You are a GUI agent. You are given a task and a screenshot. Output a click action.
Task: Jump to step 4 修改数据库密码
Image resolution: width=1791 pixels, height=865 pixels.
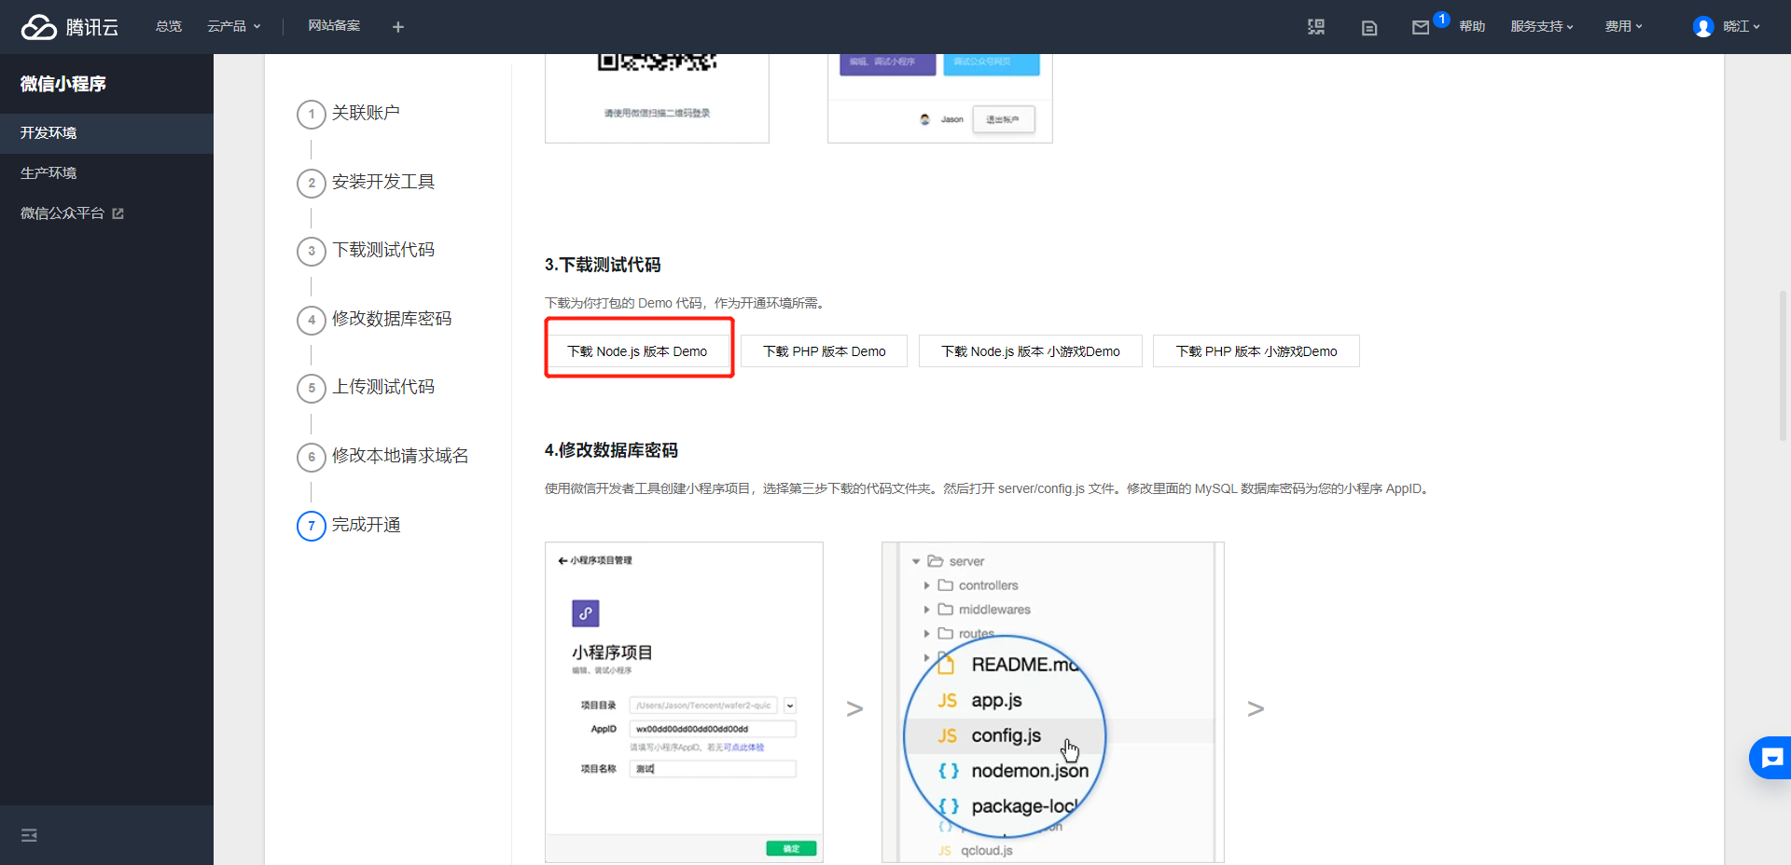(x=391, y=319)
